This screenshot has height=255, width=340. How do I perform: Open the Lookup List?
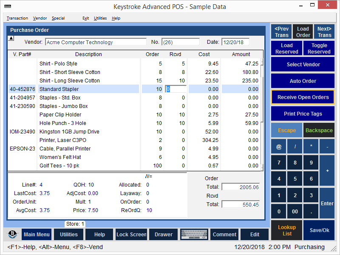pos(287,230)
